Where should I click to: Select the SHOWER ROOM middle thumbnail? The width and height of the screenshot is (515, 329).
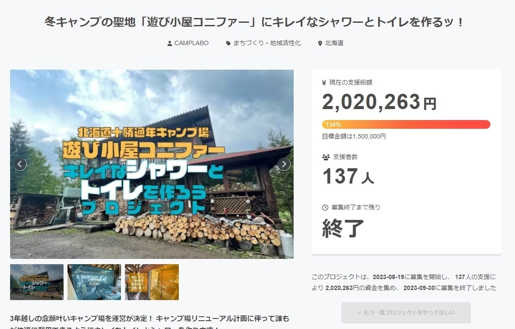coord(94,283)
